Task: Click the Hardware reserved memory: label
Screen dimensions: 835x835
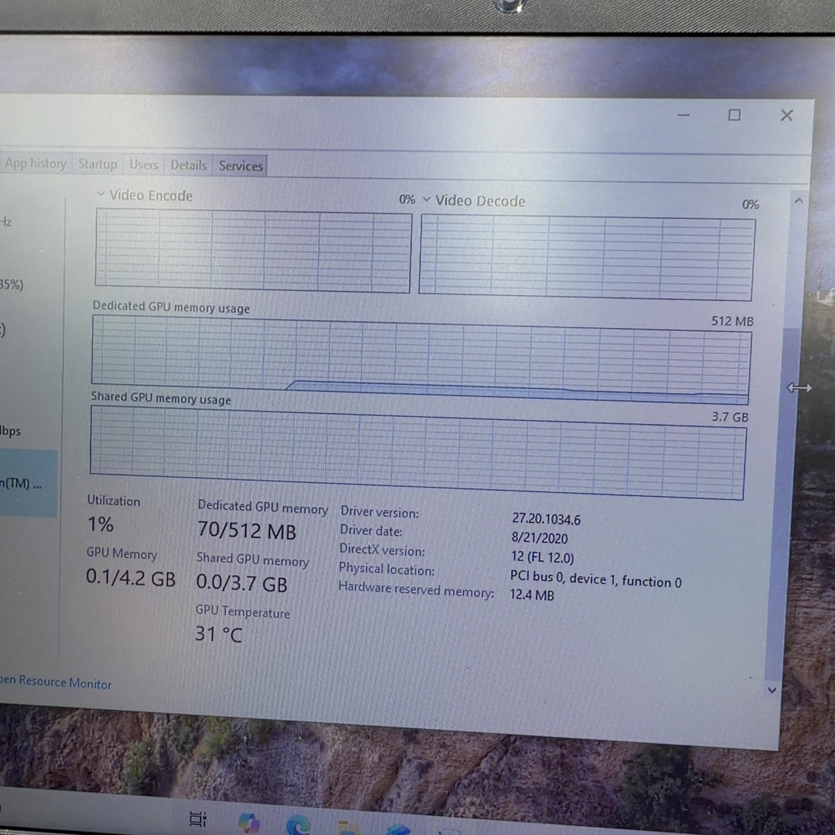Action: [416, 589]
